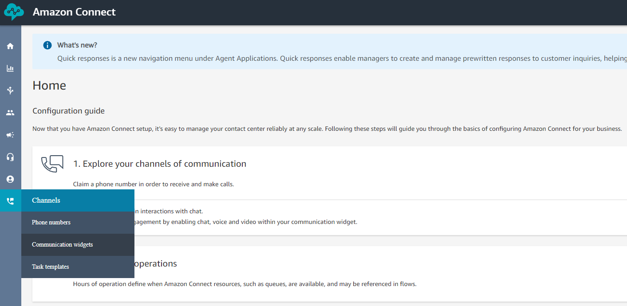Open the Users people sidebar icon
The height and width of the screenshot is (306, 627).
[10, 113]
